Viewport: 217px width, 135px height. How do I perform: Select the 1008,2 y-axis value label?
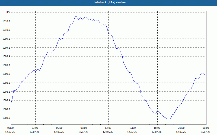6,109
